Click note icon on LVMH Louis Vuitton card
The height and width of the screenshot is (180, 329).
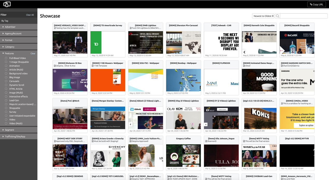coord(130,141)
